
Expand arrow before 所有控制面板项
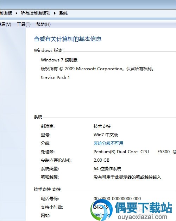point(16,13)
